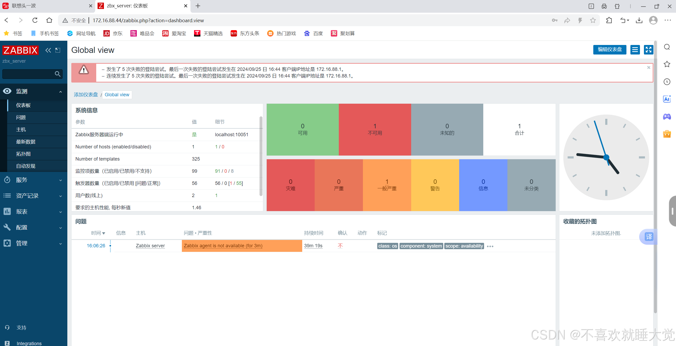Screen dimensions: 676x346
Task: Open the 拓扑图 maps menu item
Action: point(37,154)
